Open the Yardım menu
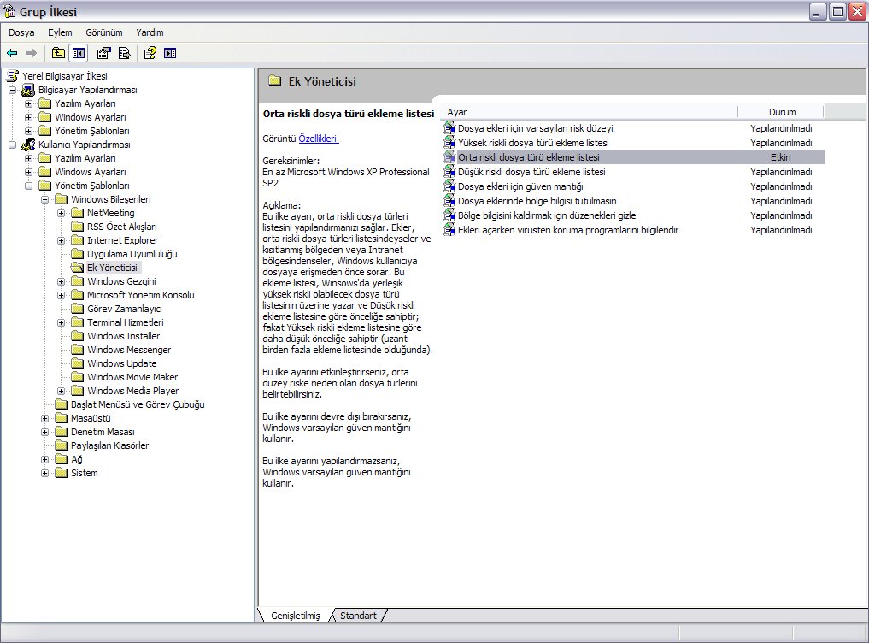The image size is (869, 643). (x=150, y=32)
